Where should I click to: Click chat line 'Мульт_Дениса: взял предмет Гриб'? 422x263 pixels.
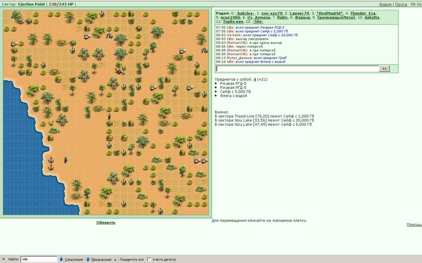click(251, 58)
